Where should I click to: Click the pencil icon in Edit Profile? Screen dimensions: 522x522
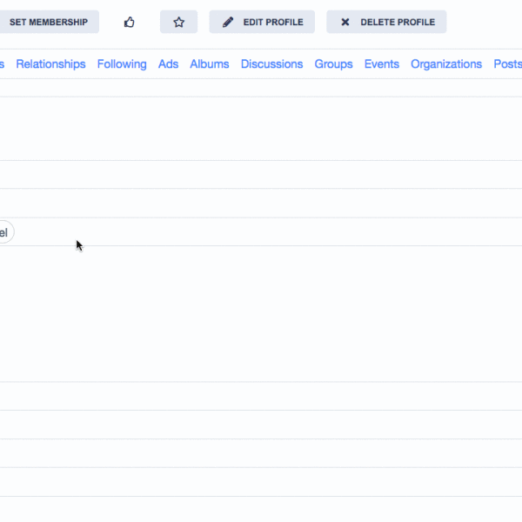tap(228, 22)
